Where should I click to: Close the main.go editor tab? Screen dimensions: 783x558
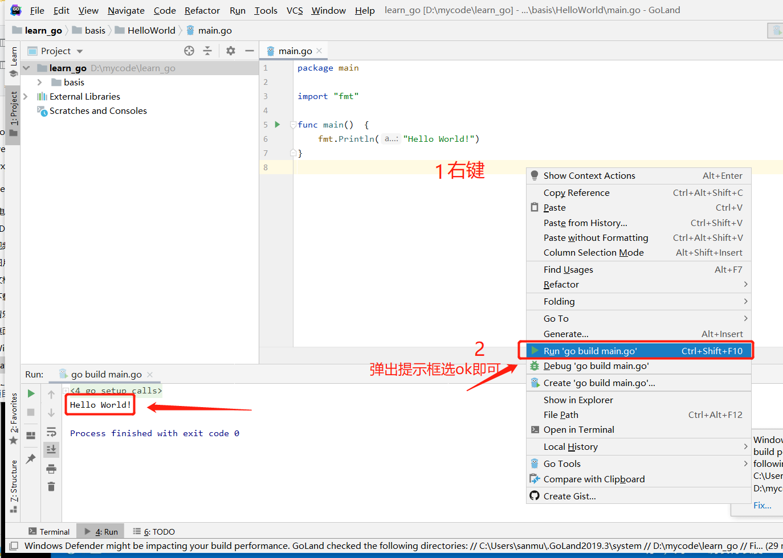coord(319,51)
